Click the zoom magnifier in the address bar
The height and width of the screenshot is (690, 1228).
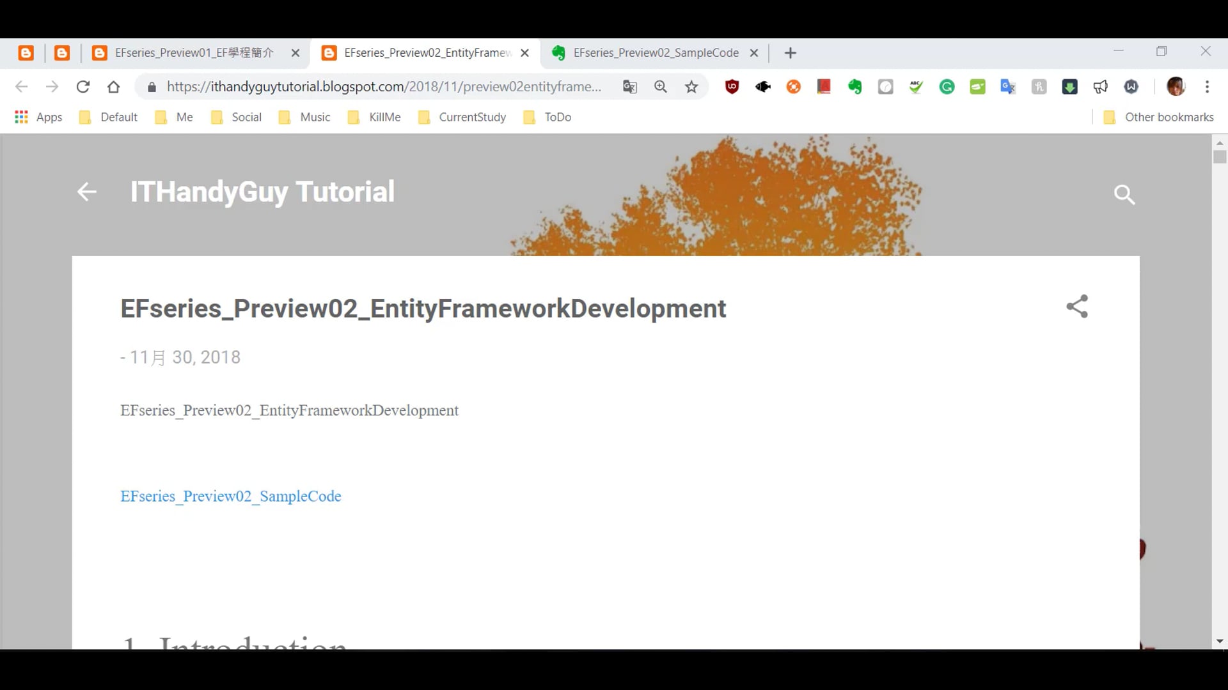click(x=661, y=87)
